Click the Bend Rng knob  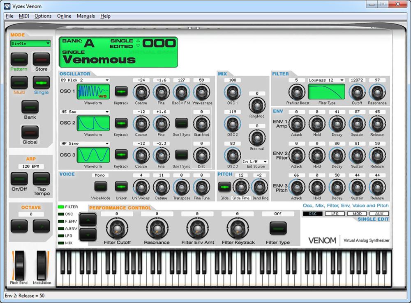(x=259, y=187)
